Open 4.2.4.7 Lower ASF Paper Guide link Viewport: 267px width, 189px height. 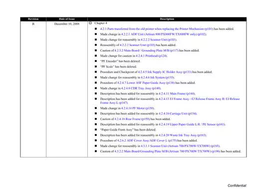coord(146,82)
